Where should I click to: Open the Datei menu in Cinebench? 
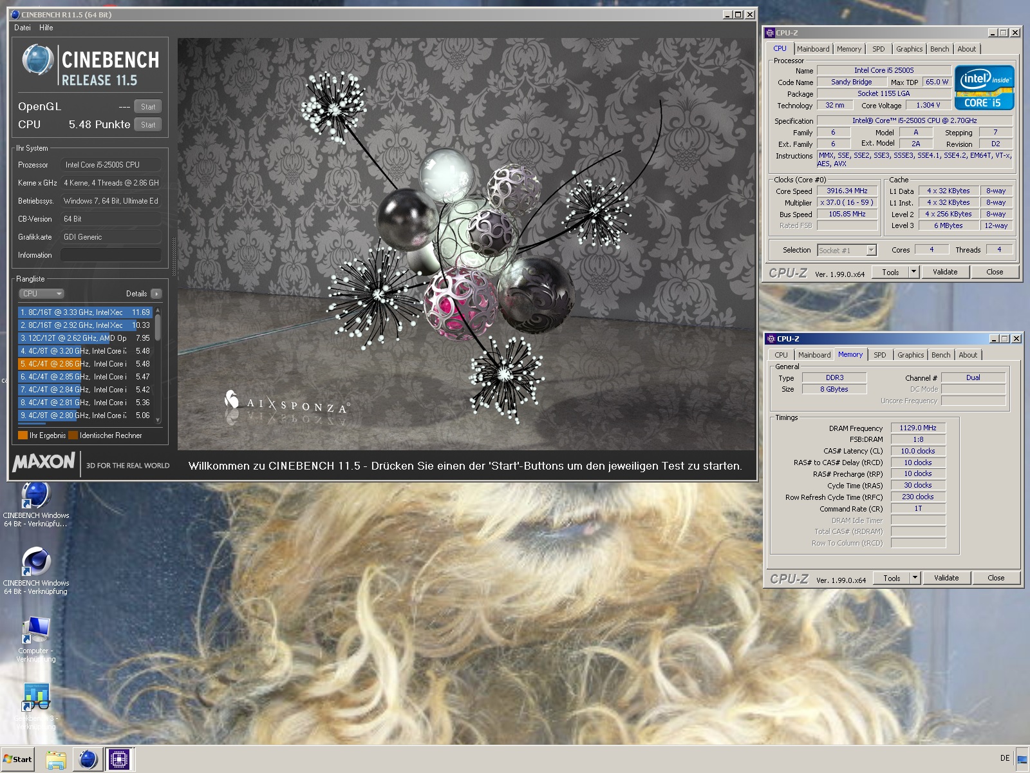point(23,28)
